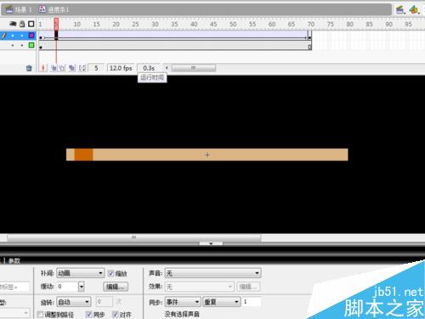Viewport: 425px width, 319px height.
Task: Click the green outline color square of bottom layer
Action: pos(31,45)
